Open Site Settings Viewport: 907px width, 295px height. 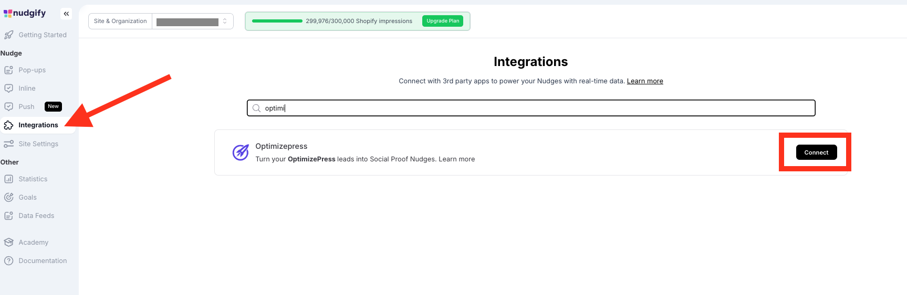tap(38, 144)
